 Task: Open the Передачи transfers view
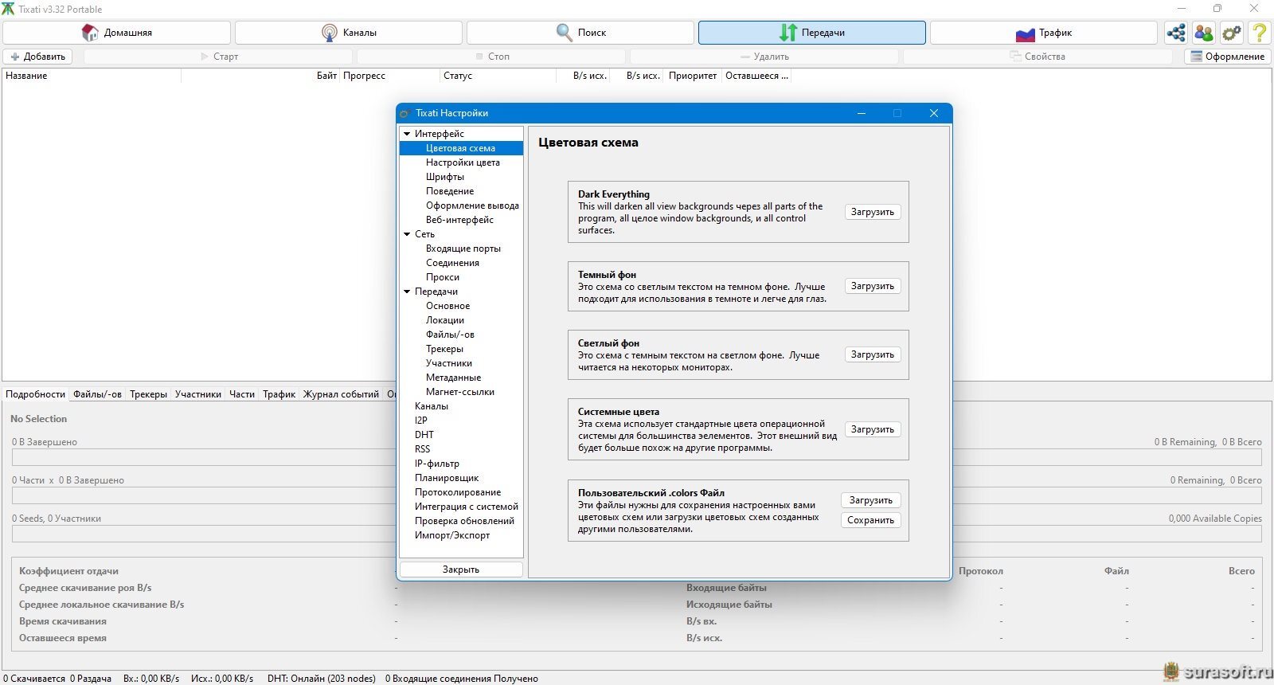[x=812, y=33]
